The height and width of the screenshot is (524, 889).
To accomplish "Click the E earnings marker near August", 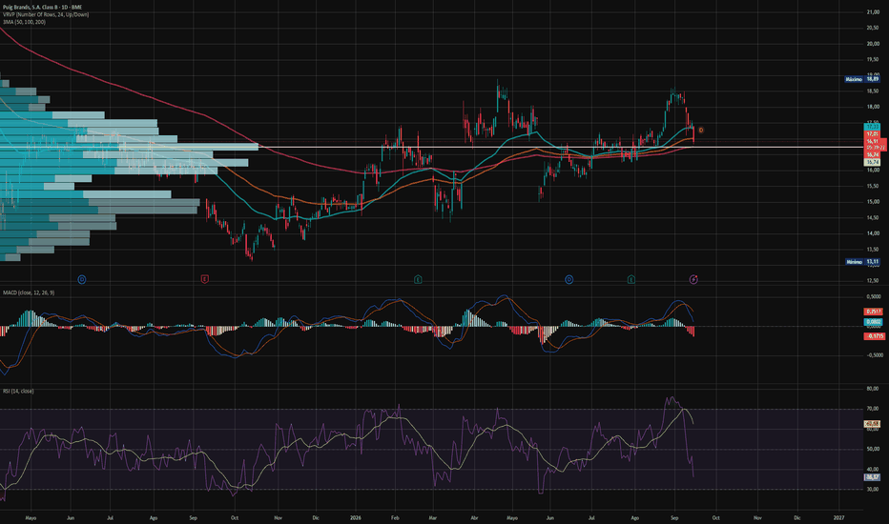I will (631, 279).
